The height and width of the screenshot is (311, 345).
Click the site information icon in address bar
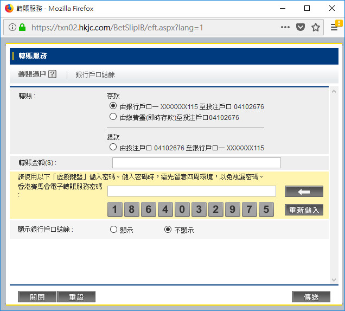(12, 27)
